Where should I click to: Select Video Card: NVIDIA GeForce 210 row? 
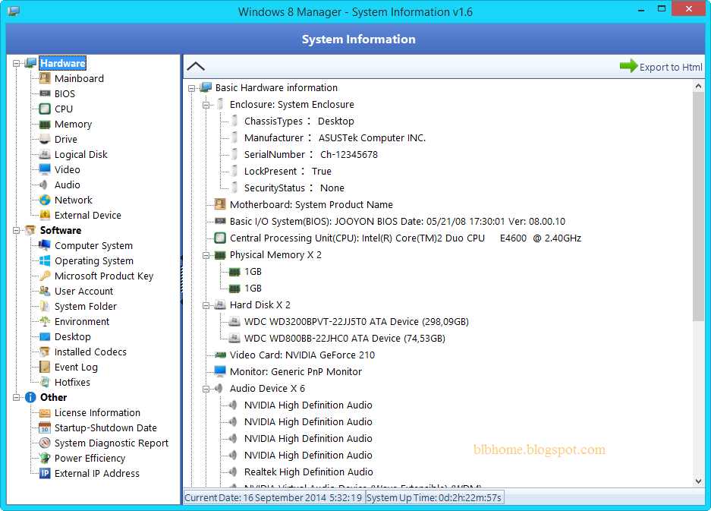coord(302,355)
